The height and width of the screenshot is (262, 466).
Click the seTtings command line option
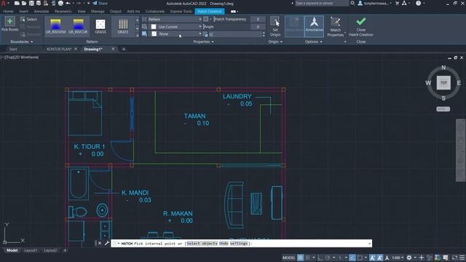tap(238, 243)
